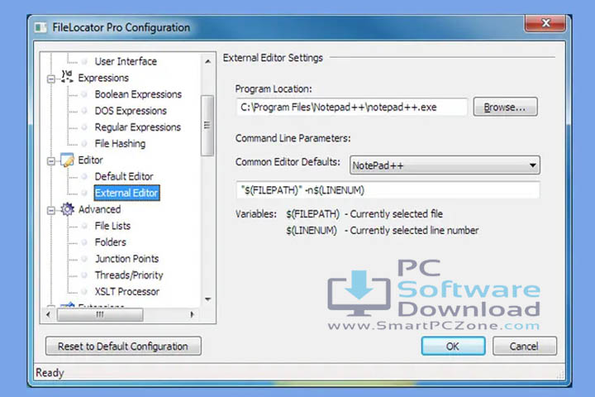The image size is (595, 397).
Task: Open Regular Expressions settings
Action: [138, 127]
